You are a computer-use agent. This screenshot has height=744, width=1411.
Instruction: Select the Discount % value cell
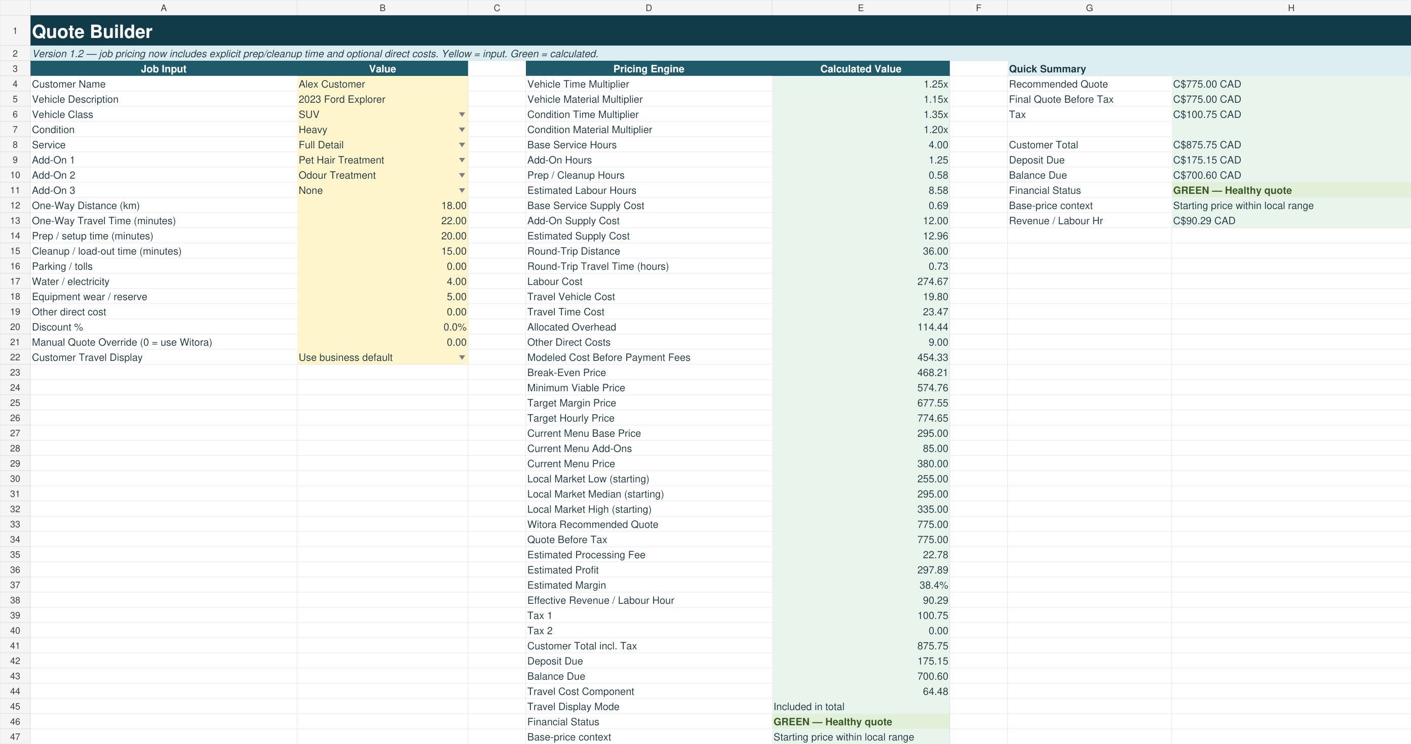tap(383, 327)
